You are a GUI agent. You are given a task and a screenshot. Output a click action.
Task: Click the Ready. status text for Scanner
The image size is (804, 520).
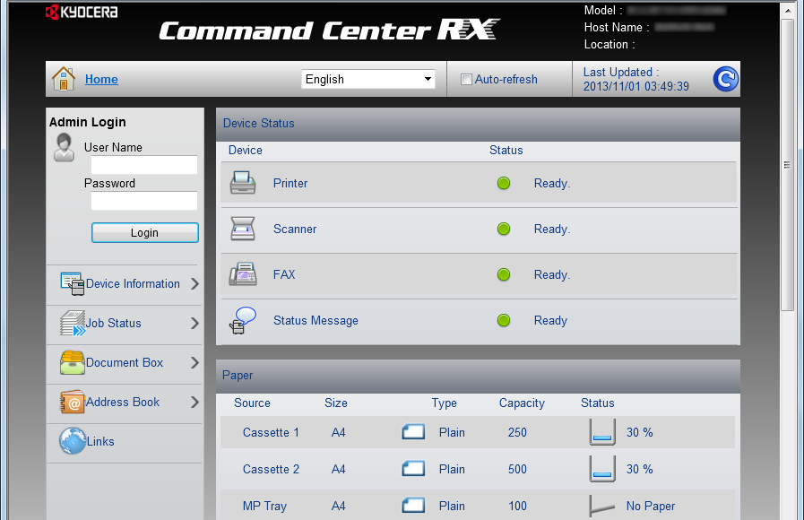tap(552, 229)
